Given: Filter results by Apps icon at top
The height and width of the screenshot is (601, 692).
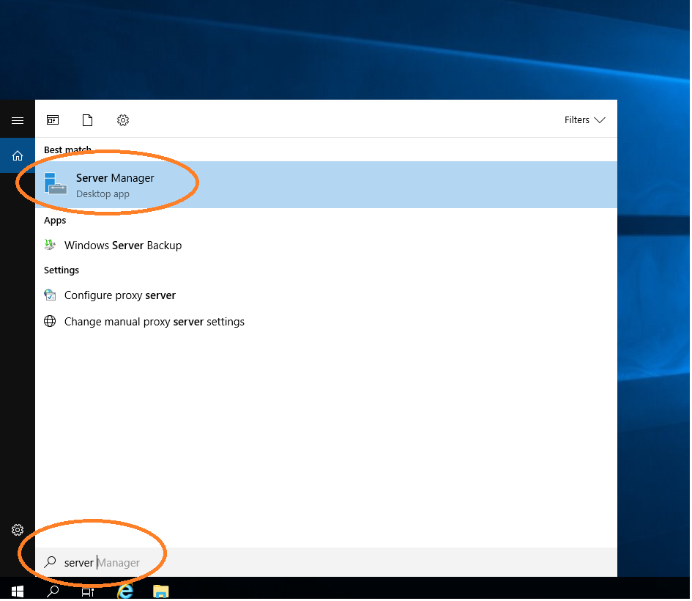Looking at the screenshot, I should pyautogui.click(x=53, y=120).
